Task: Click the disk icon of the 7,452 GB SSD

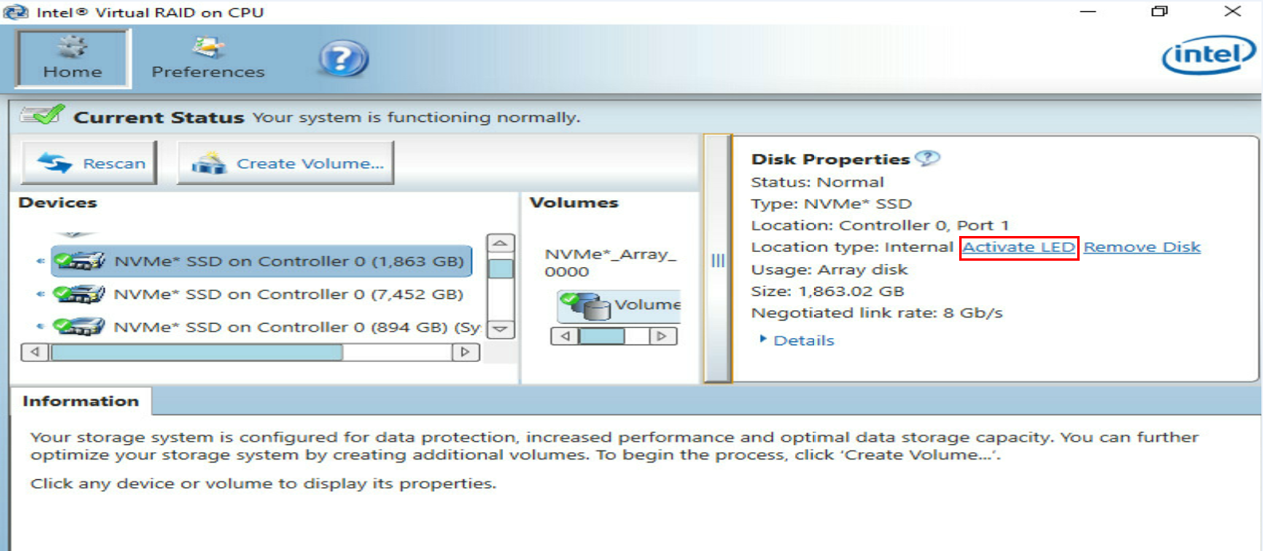Action: point(79,293)
